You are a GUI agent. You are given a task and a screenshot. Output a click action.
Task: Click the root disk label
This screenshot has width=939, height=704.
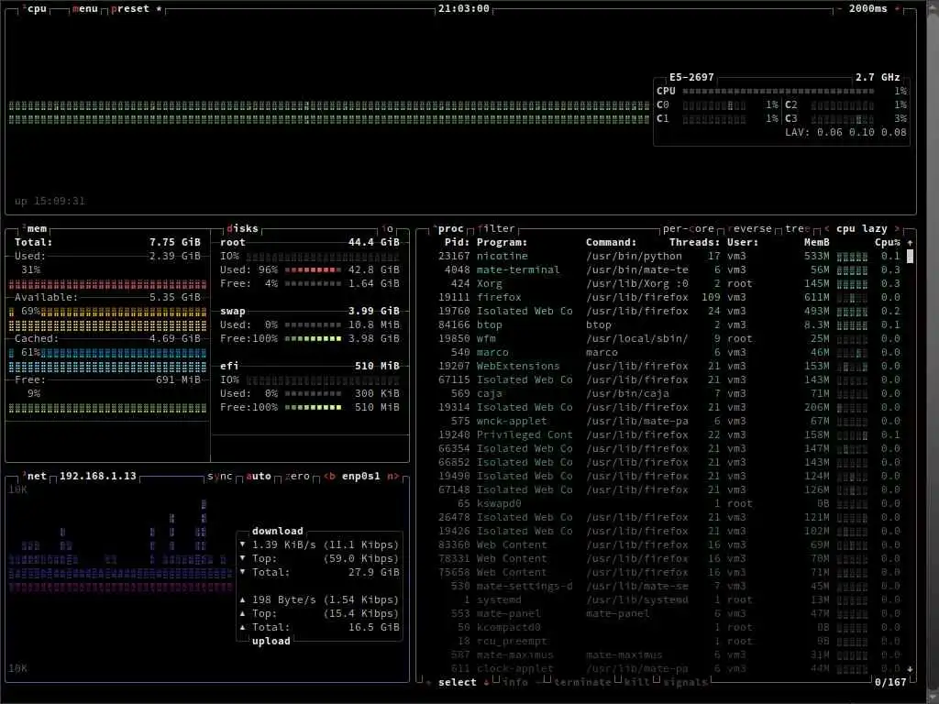click(x=232, y=242)
